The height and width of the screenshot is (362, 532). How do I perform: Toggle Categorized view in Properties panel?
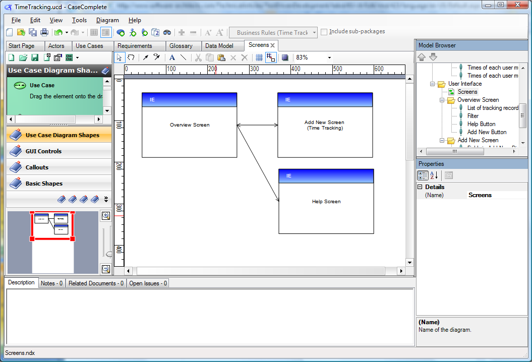coord(423,175)
